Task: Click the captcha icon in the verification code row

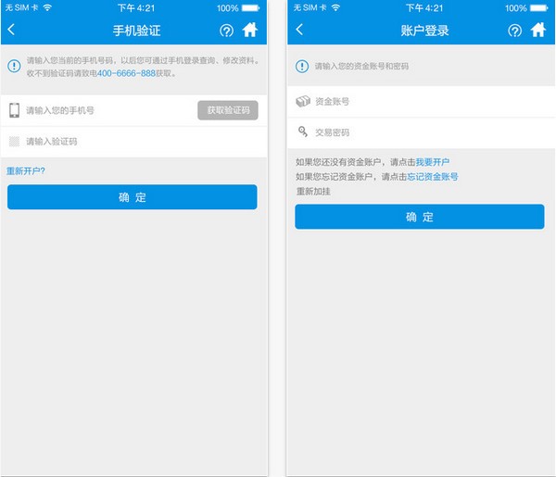Action: 14,142
